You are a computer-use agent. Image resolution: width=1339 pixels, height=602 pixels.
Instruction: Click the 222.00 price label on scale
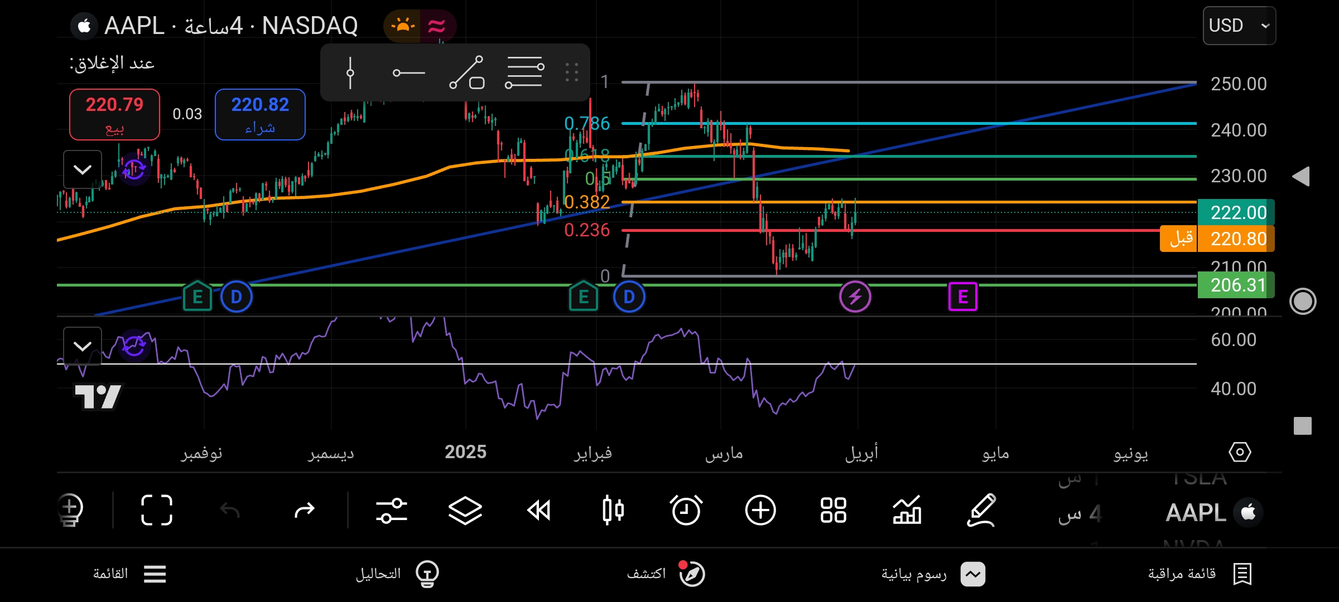click(1236, 212)
